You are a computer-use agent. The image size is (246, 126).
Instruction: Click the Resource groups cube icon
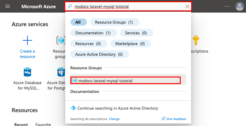tap(61, 40)
